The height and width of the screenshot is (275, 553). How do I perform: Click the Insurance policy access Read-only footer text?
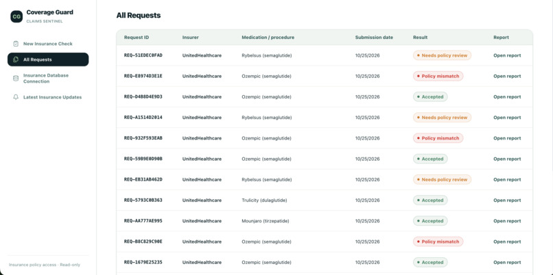[x=45, y=265]
